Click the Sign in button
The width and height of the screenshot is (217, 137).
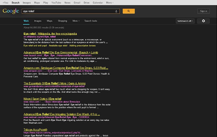203,11
